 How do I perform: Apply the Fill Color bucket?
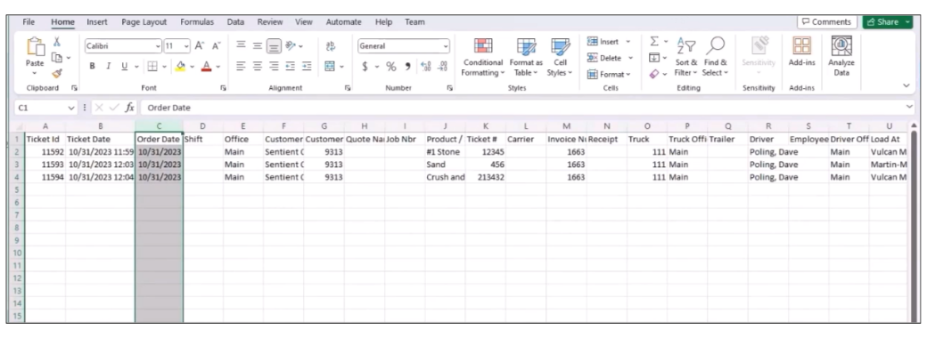181,66
